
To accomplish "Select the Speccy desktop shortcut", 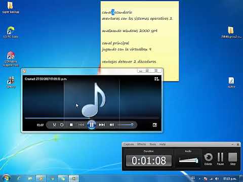I will pyautogui.click(x=11, y=82).
